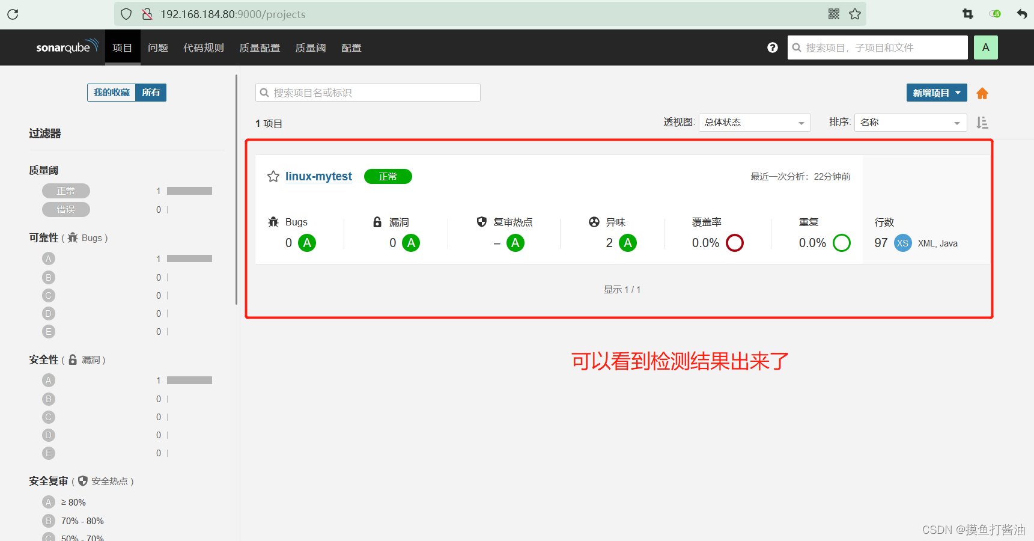
Task: Click the 97 lines of code value
Action: pyautogui.click(x=881, y=243)
